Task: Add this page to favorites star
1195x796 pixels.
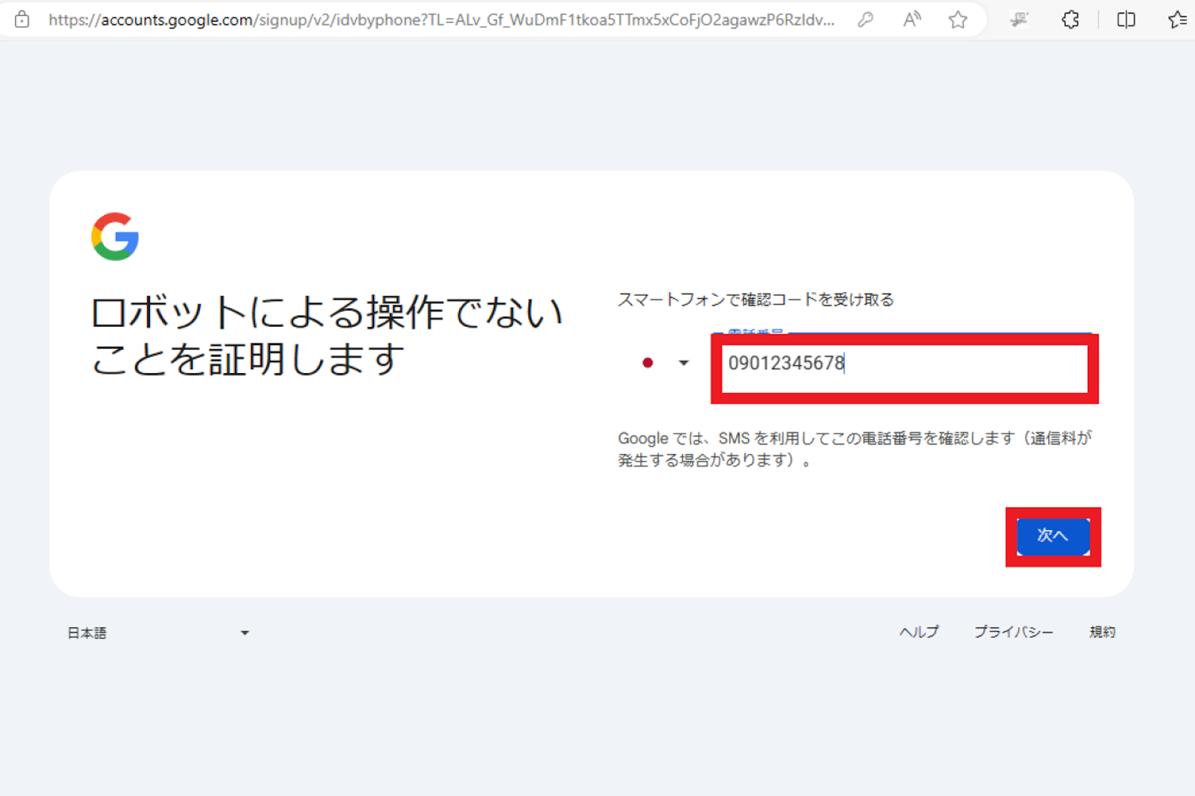Action: click(958, 20)
